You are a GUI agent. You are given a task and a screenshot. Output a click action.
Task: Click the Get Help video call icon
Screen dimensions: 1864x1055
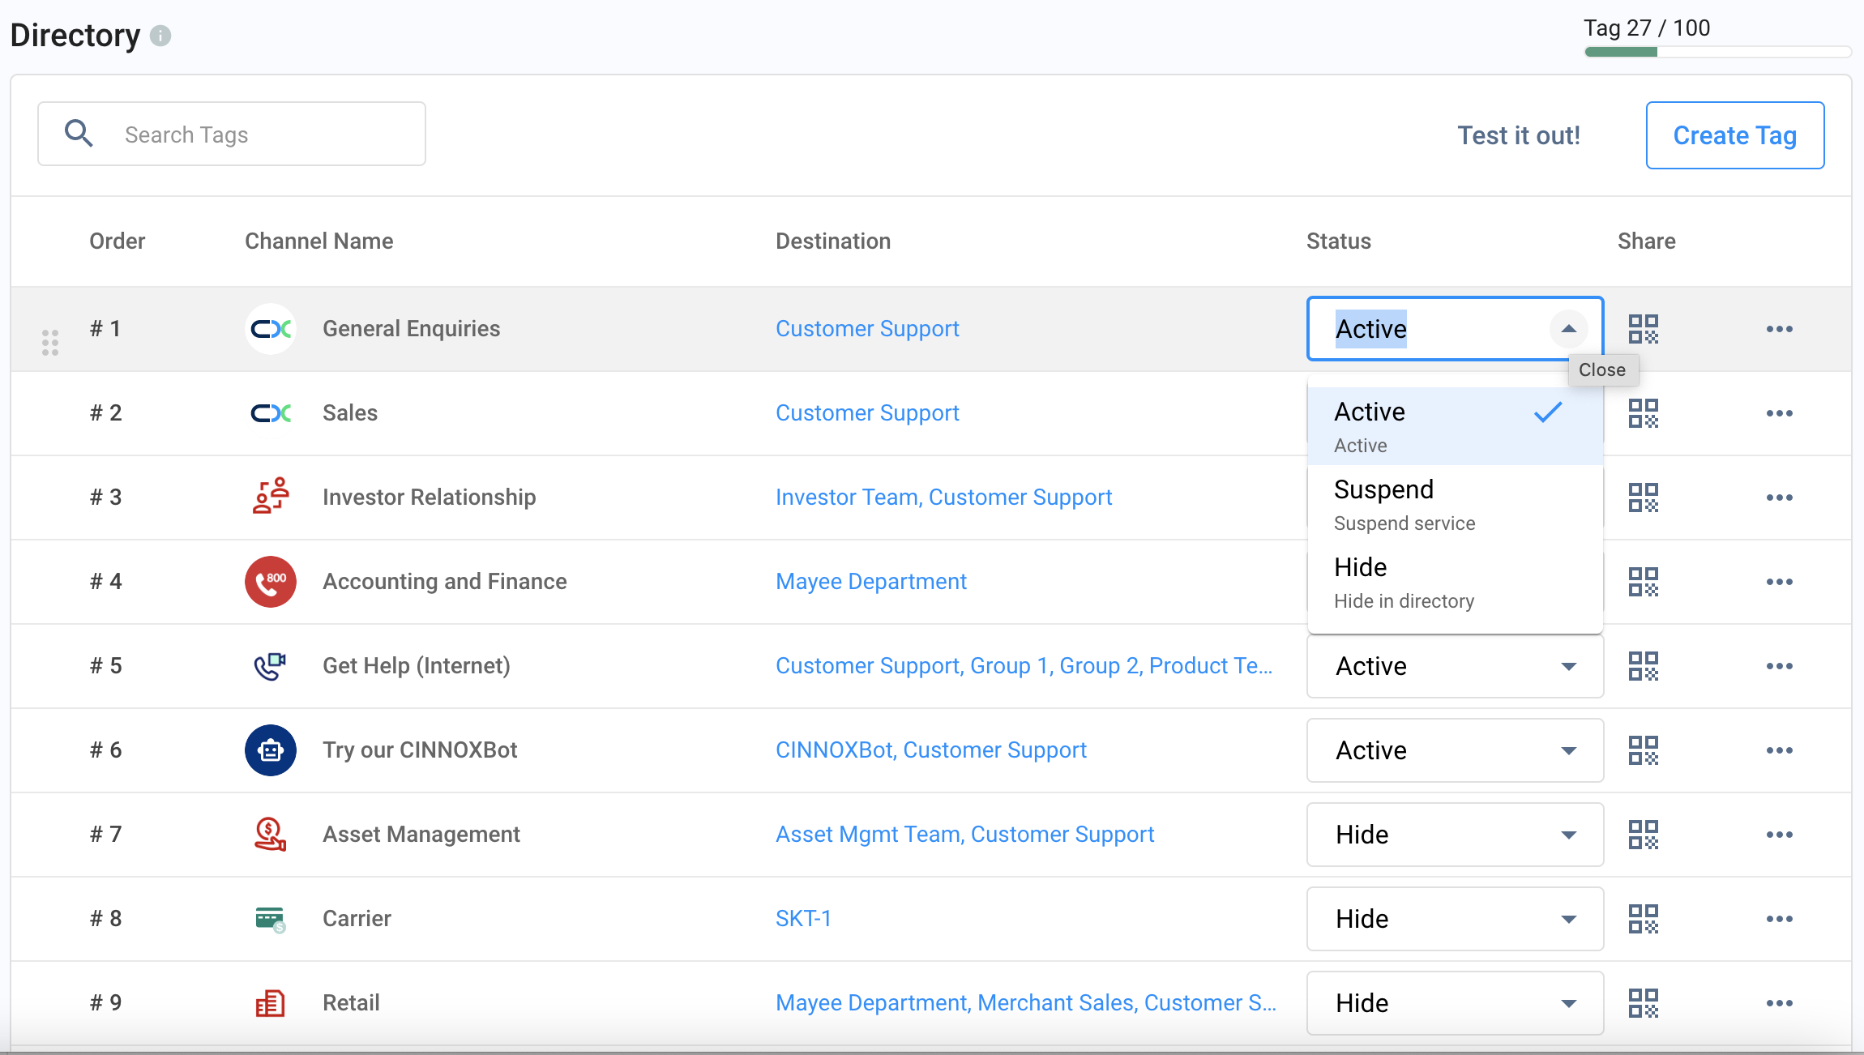pyautogui.click(x=271, y=666)
